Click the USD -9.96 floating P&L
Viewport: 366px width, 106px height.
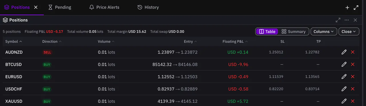coord(238,64)
